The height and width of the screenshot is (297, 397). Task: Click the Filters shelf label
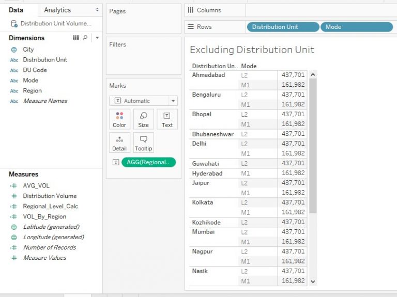tap(117, 44)
